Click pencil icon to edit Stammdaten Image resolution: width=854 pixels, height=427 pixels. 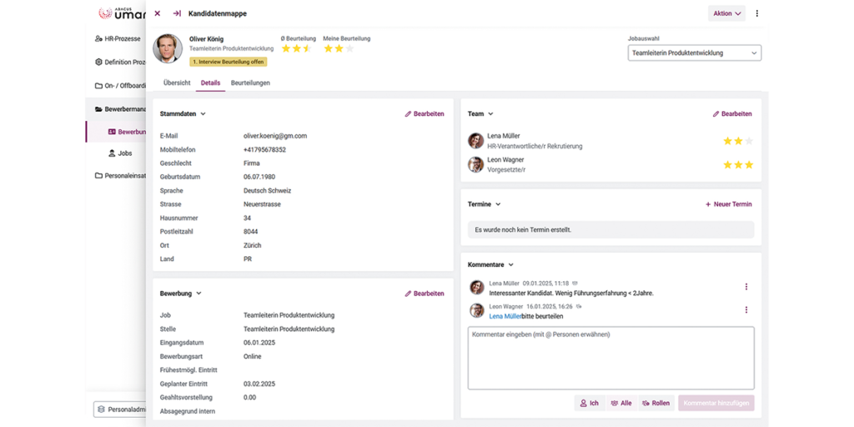coord(409,113)
